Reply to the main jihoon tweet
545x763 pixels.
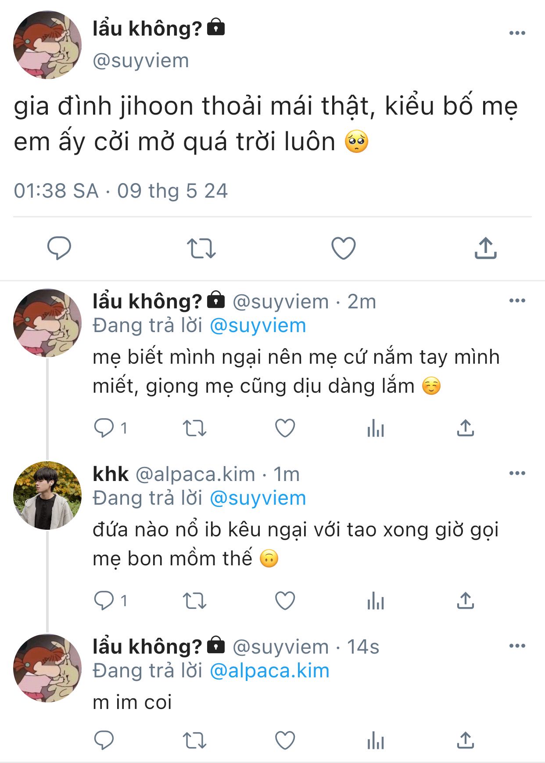(x=59, y=248)
